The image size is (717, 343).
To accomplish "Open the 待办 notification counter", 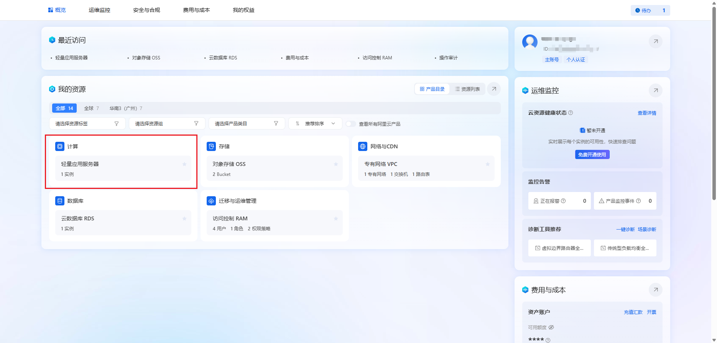I will point(650,10).
